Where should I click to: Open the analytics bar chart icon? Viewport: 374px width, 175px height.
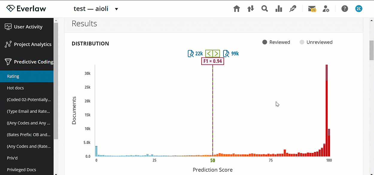pyautogui.click(x=279, y=9)
